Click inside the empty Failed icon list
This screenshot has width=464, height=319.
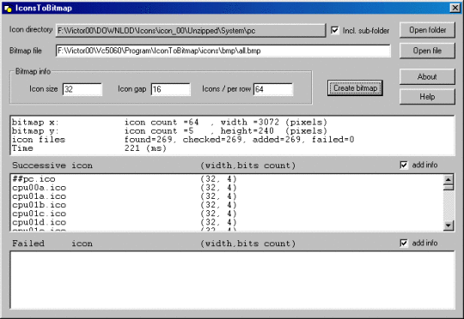[x=232, y=280]
